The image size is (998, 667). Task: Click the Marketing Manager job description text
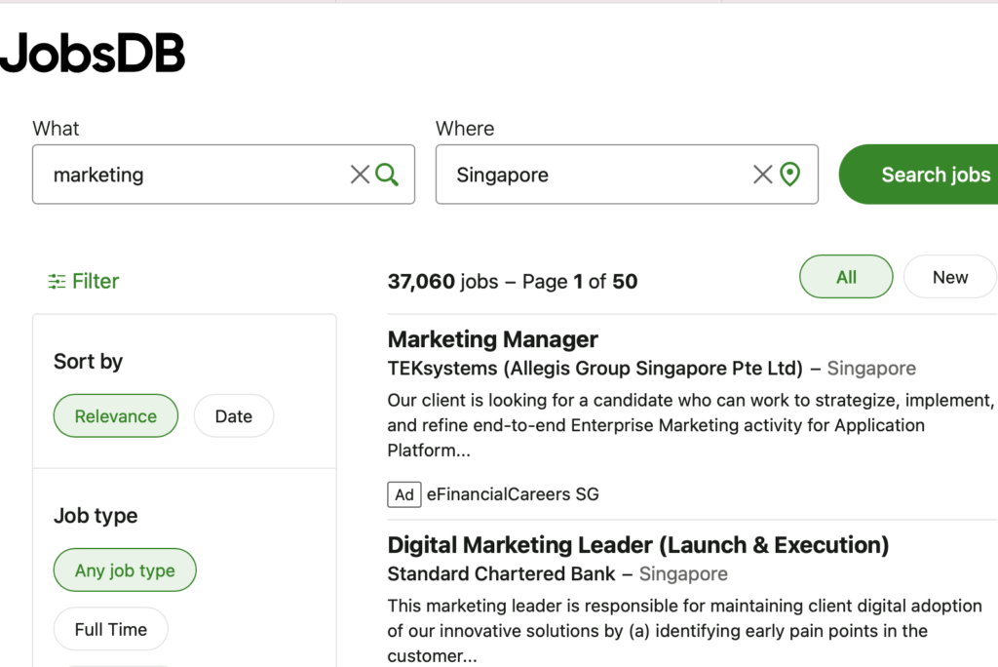click(x=690, y=425)
